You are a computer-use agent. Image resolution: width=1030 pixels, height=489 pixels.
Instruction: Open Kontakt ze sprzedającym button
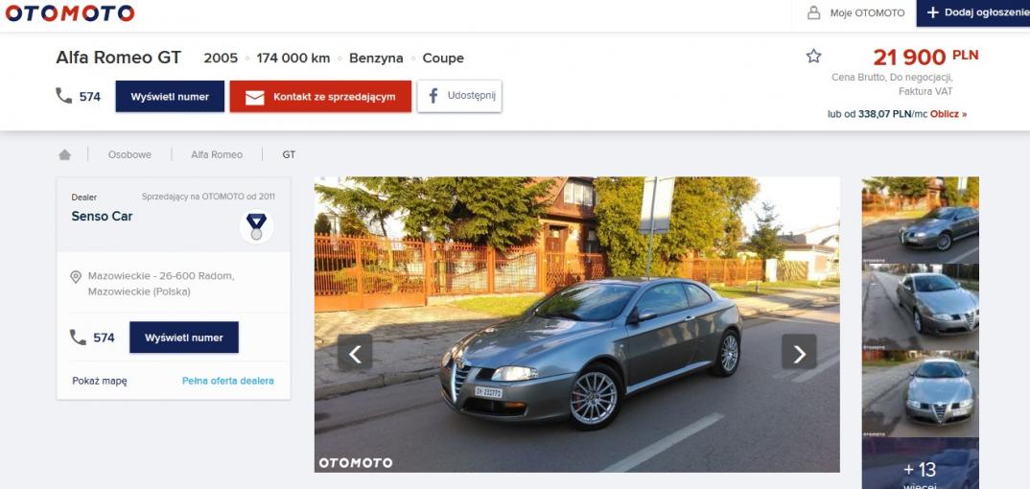click(320, 97)
